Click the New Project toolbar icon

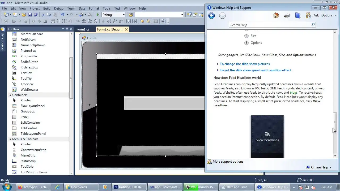click(x=6, y=15)
